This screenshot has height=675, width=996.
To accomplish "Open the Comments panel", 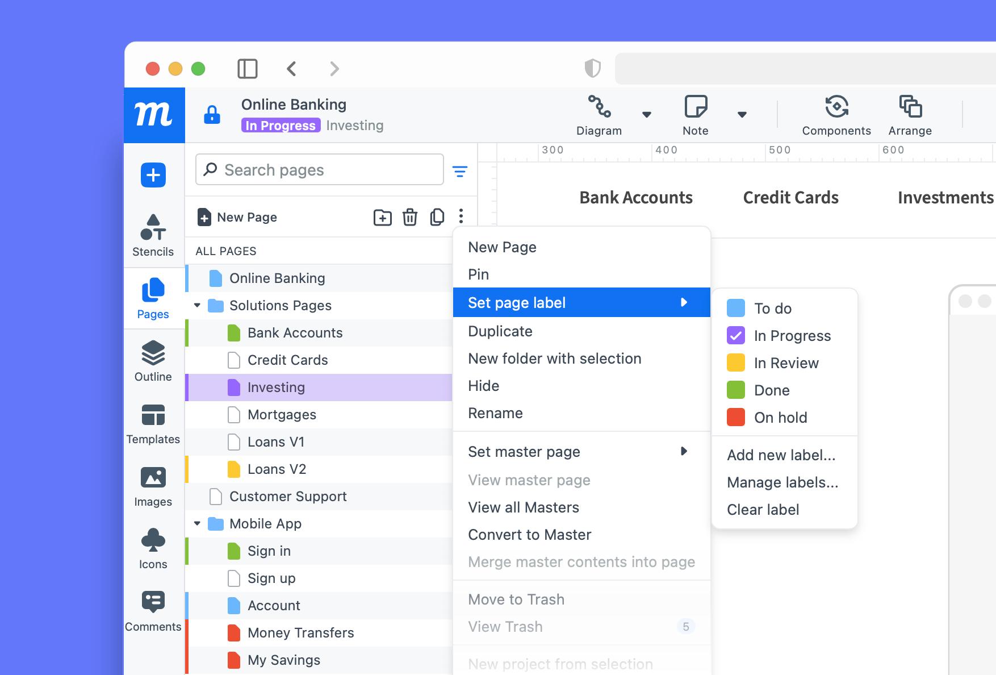I will (153, 611).
